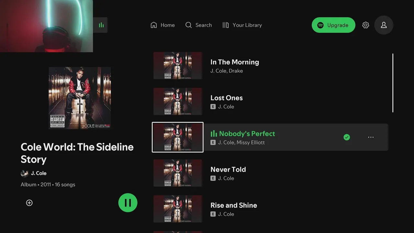
Task: Click the Cole World album cover art
Action: click(x=80, y=98)
